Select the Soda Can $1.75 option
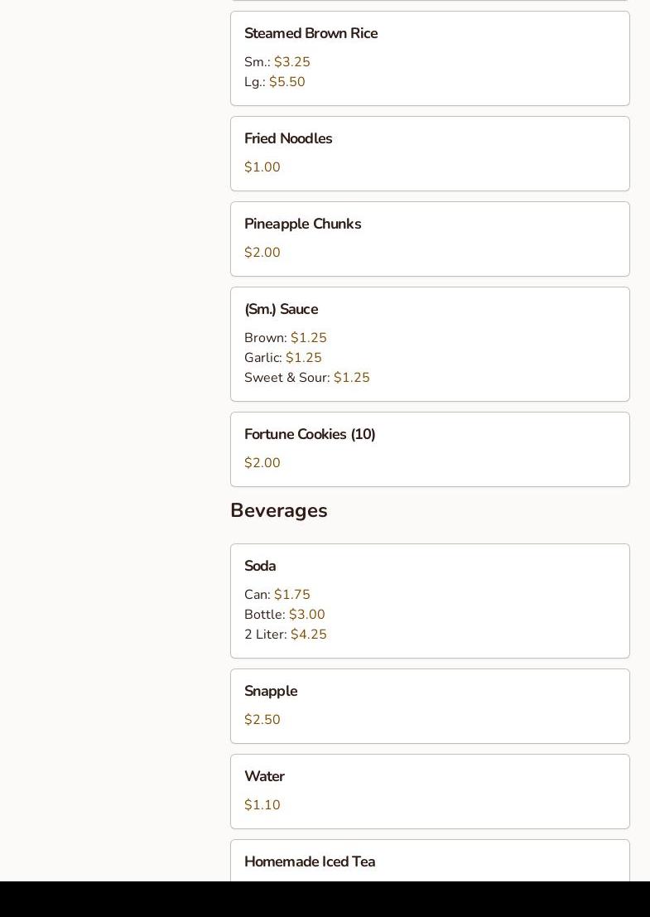Image resolution: width=650 pixels, height=917 pixels. point(277,595)
